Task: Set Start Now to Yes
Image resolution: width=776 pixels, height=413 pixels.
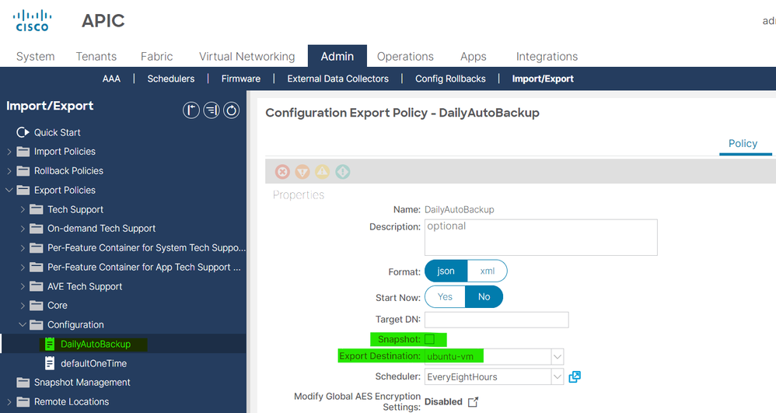Action: pos(445,296)
